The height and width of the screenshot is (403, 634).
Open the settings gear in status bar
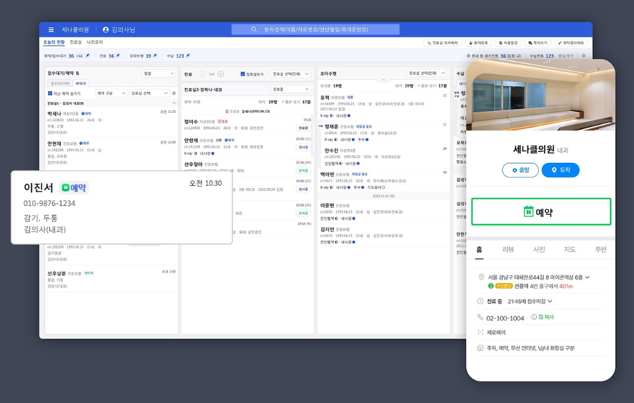[583, 56]
